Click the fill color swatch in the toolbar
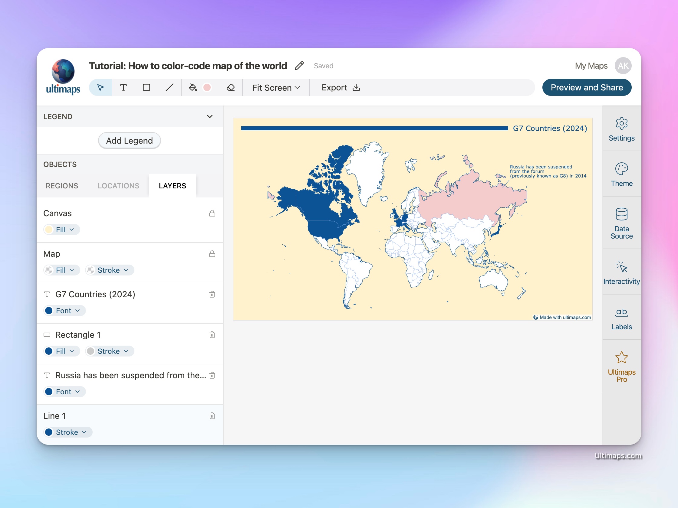Image resolution: width=678 pixels, height=508 pixels. [x=207, y=87]
